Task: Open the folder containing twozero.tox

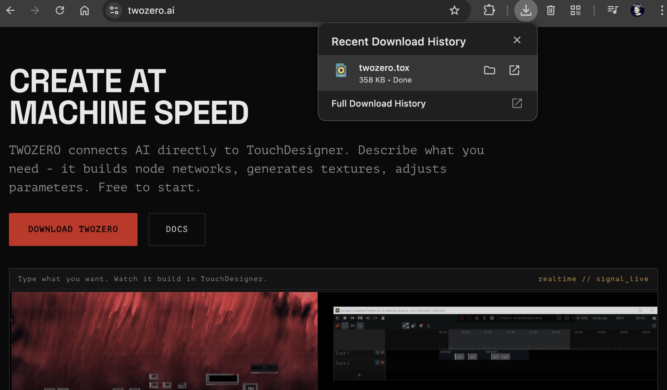Action: pos(489,70)
